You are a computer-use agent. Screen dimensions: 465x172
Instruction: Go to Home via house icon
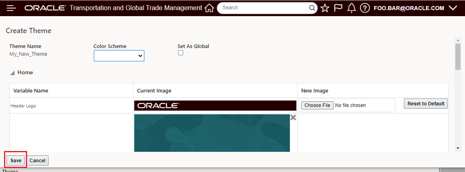209,8
